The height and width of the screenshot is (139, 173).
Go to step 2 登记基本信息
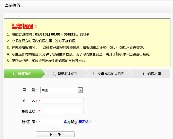(x=65, y=74)
